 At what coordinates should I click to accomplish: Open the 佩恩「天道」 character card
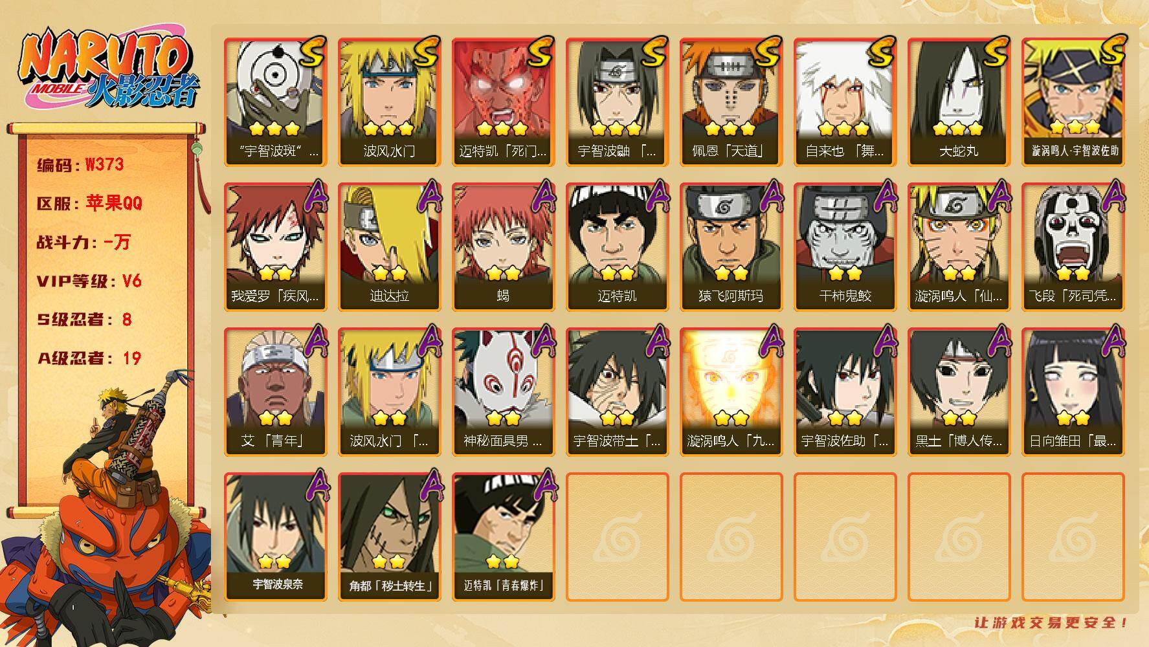tap(731, 102)
